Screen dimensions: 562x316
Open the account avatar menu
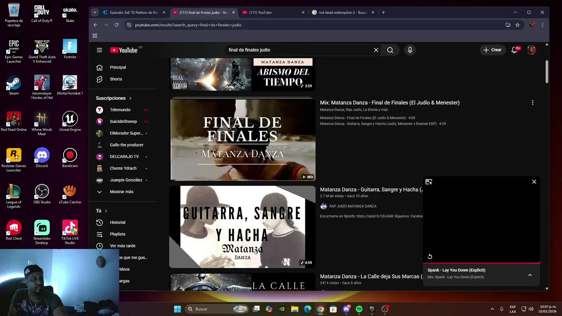coord(531,50)
